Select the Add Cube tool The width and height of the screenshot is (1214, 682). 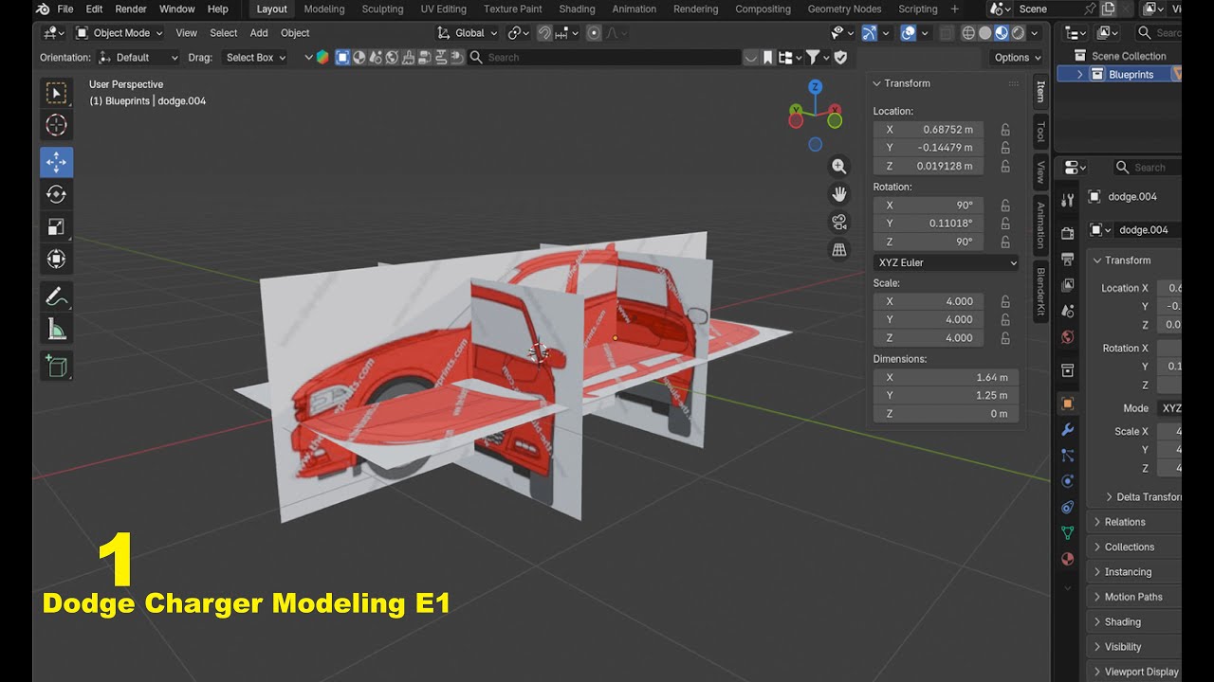(x=56, y=366)
